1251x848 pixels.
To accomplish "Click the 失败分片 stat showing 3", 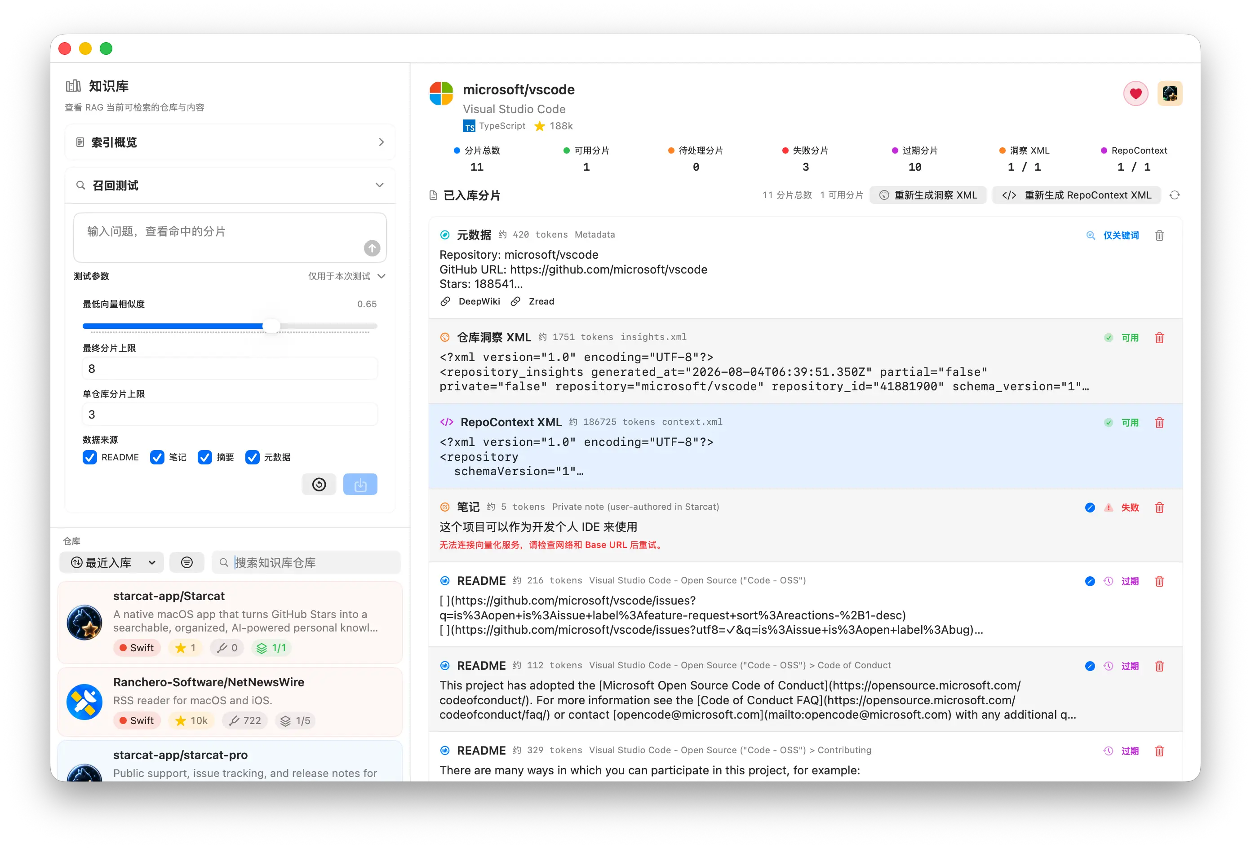I will pyautogui.click(x=805, y=159).
